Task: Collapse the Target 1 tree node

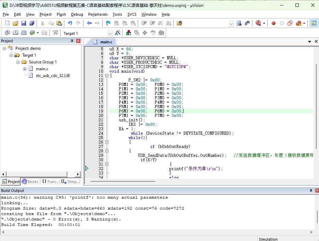Action: pos(11,55)
